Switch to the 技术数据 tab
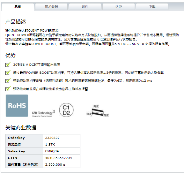 tap(51, 7)
